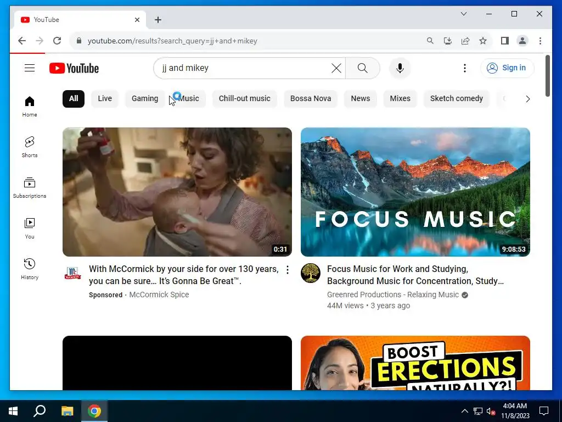Go to Home in the sidebar

[30, 107]
